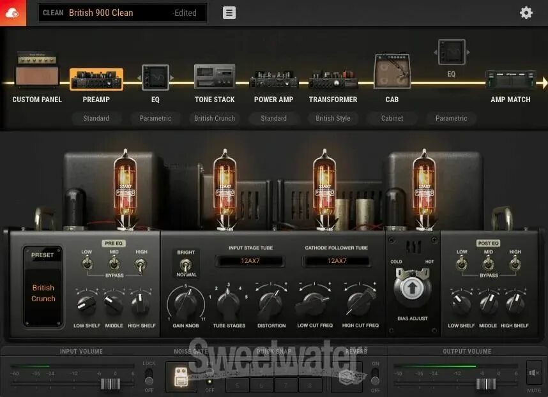The image size is (548, 397).
Task: Select Quick Snap slot 5
Action: tap(238, 385)
